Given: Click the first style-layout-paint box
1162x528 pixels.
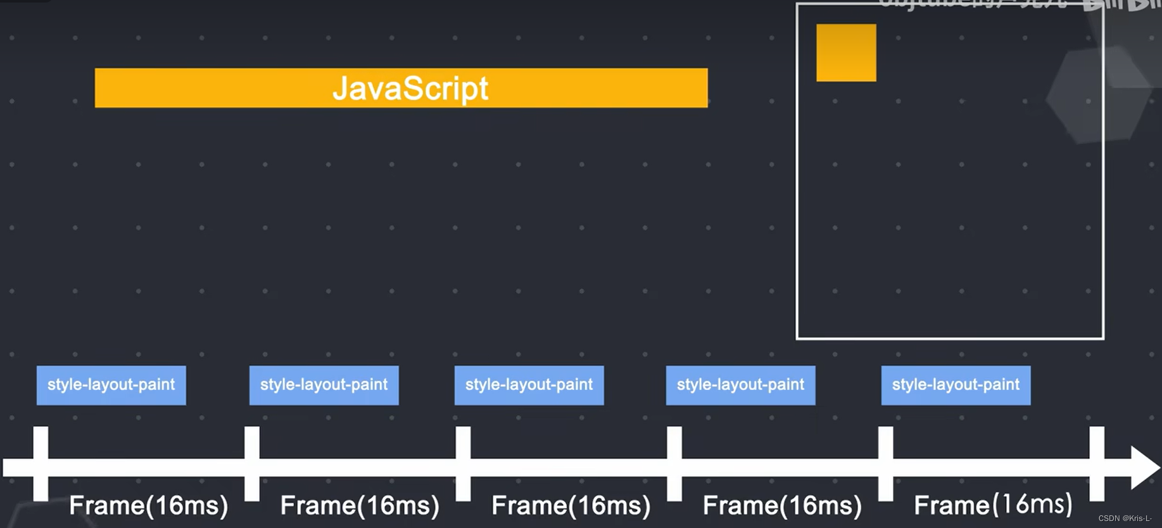Looking at the screenshot, I should tap(111, 385).
